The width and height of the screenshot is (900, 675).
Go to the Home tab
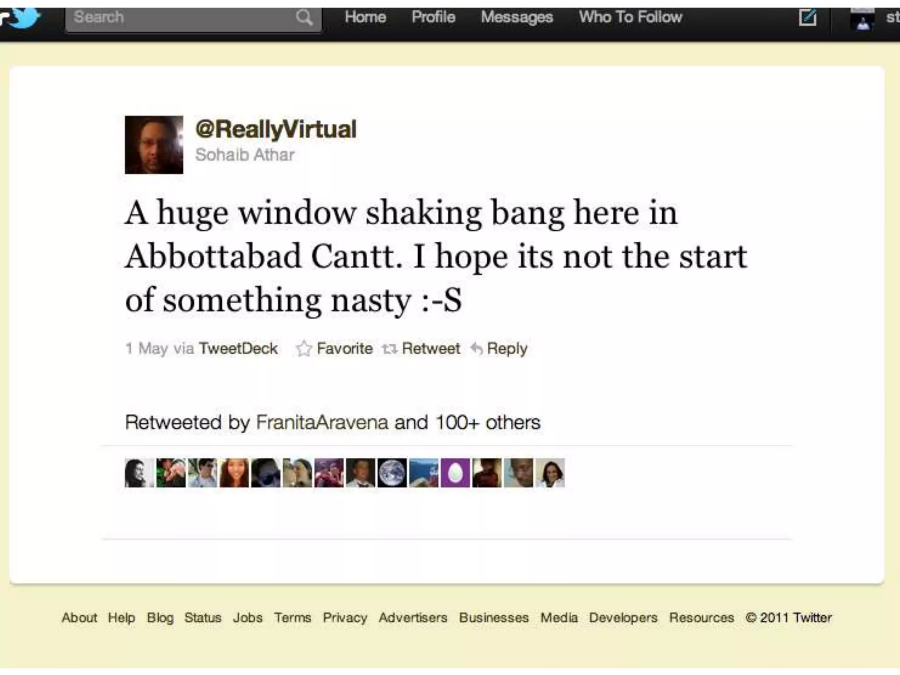point(365,17)
